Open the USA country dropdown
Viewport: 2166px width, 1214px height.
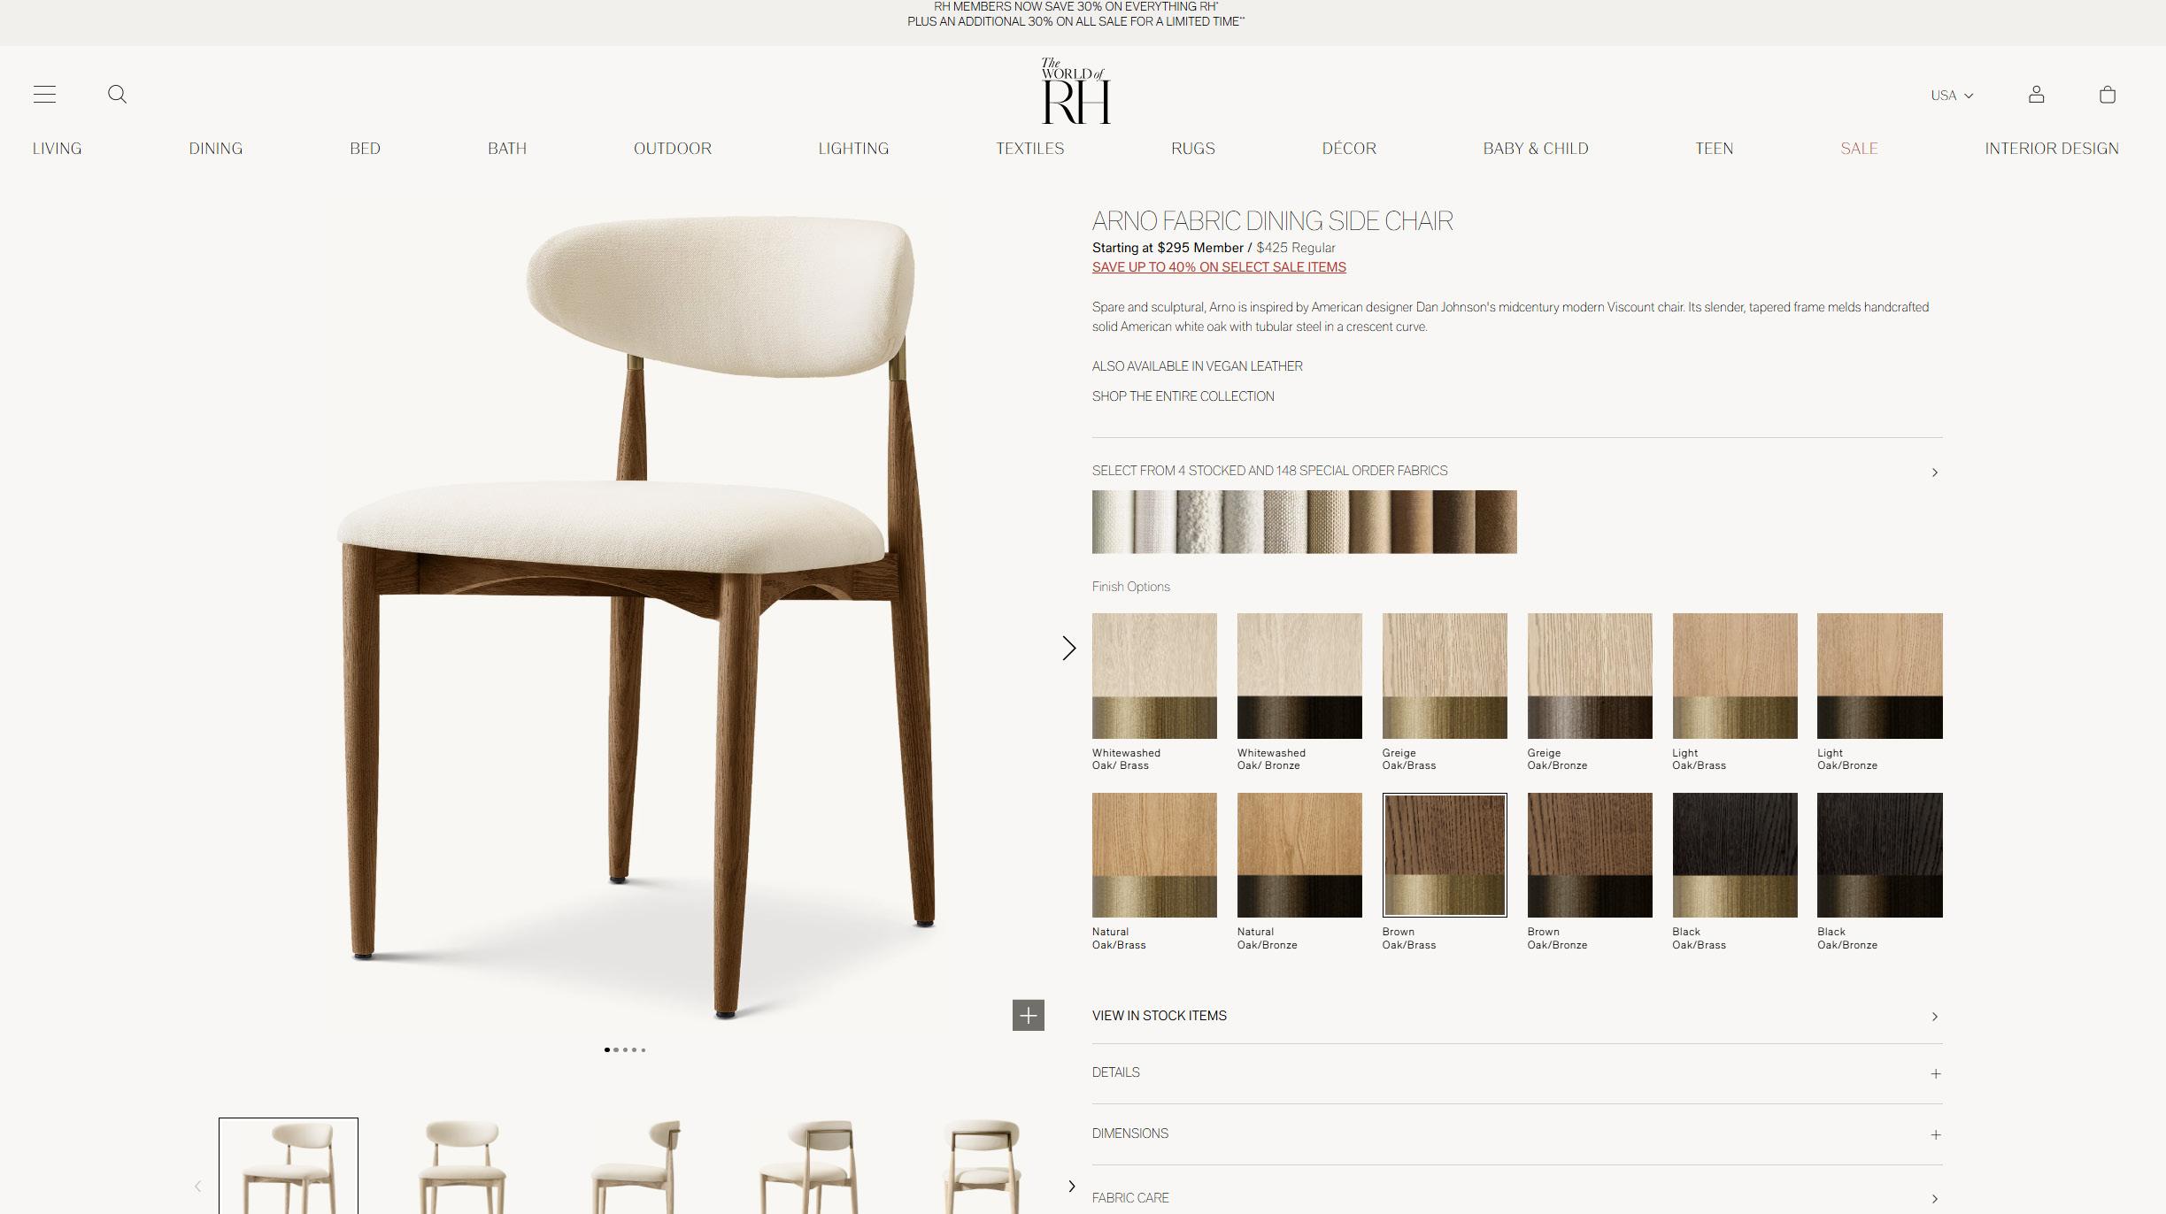pos(1951,96)
